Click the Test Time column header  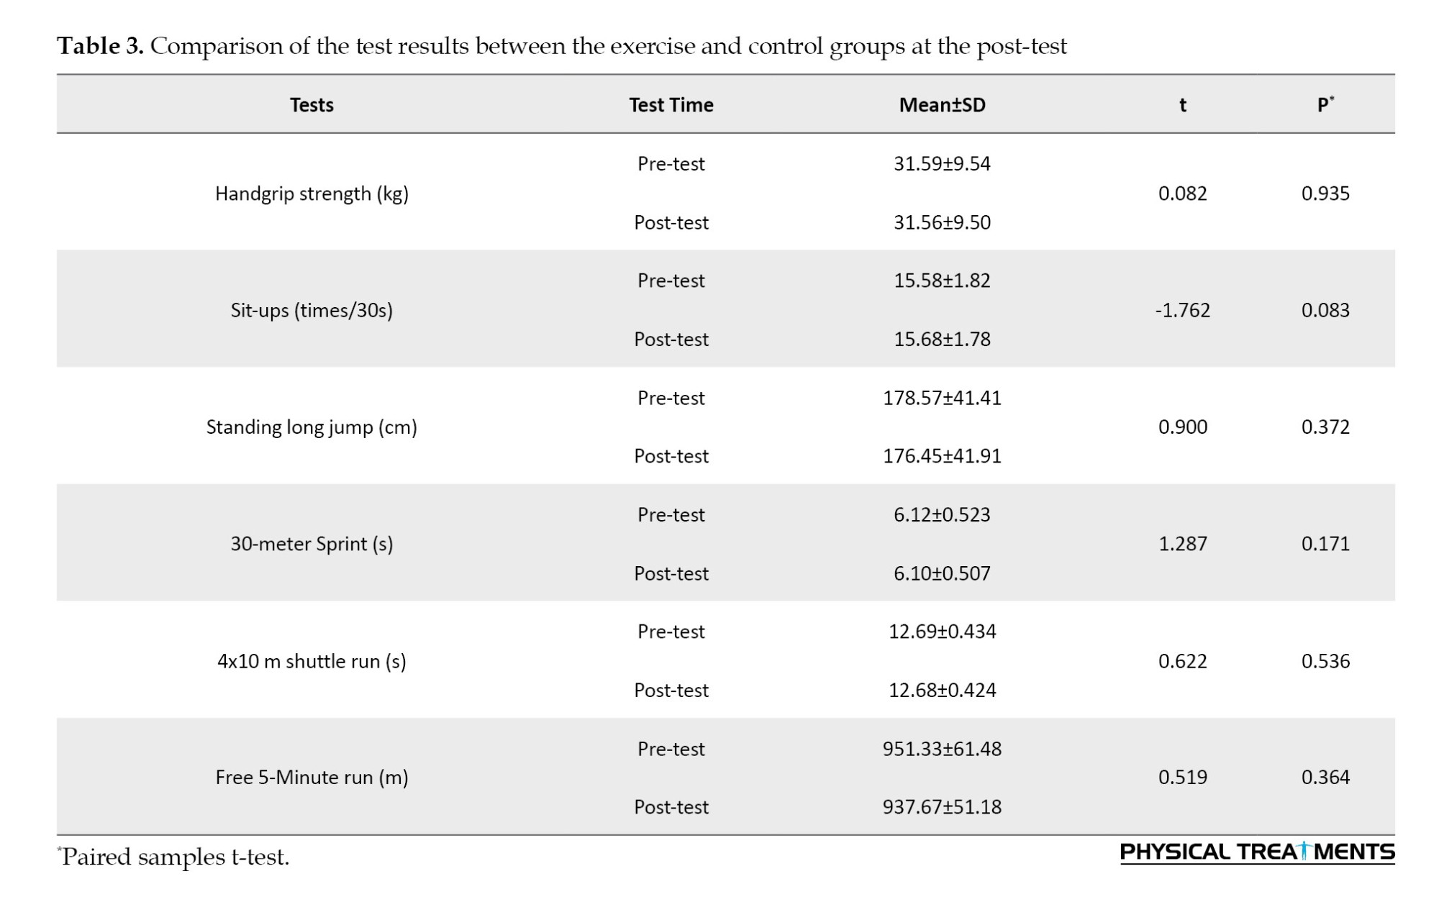coord(671,105)
